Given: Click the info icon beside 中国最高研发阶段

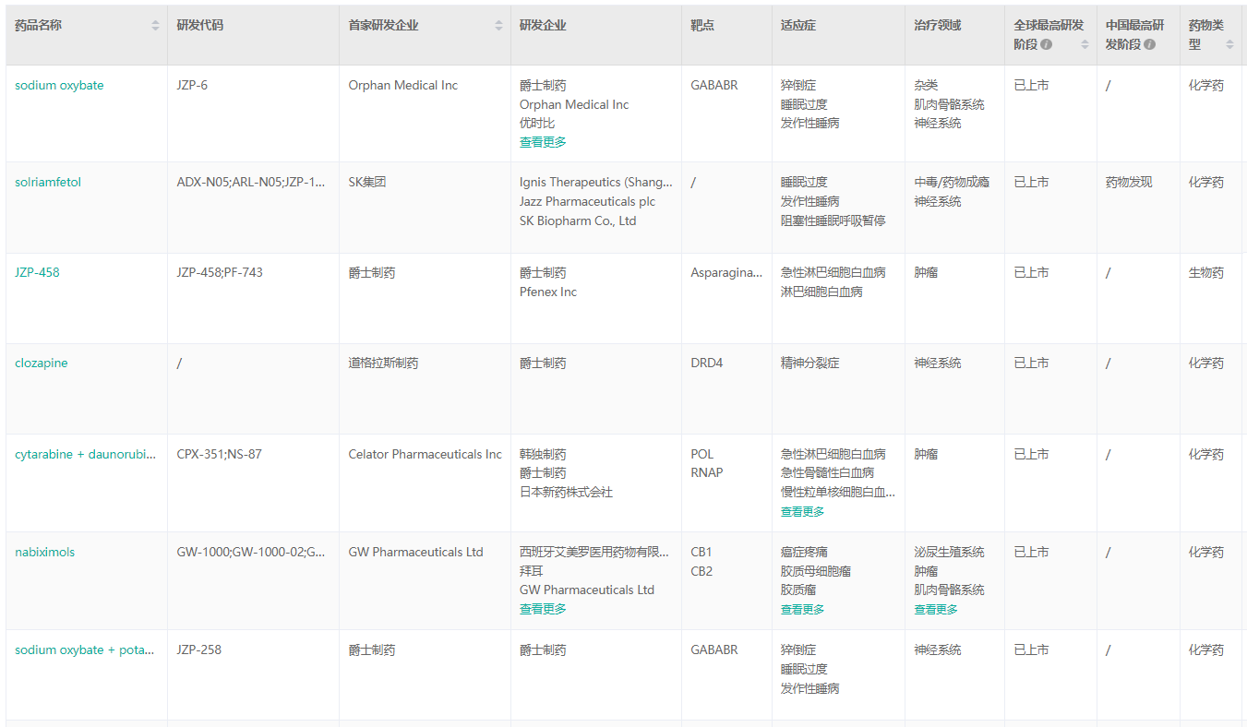Looking at the screenshot, I should (x=1149, y=44).
